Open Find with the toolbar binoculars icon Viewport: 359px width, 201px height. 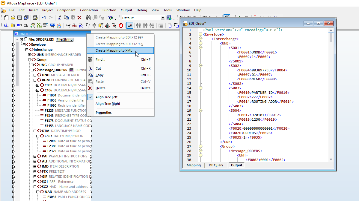click(88, 18)
